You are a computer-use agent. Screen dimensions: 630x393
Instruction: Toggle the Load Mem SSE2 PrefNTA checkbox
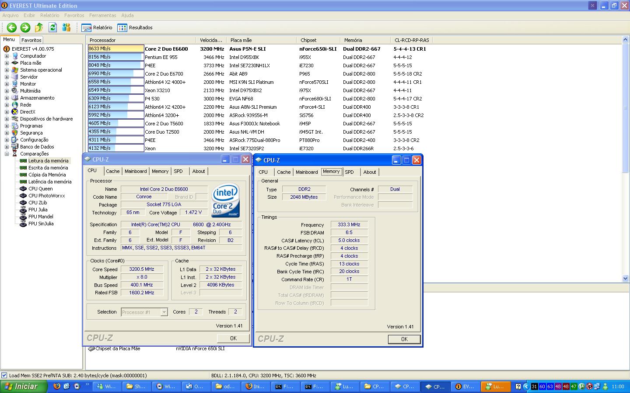click(x=4, y=376)
